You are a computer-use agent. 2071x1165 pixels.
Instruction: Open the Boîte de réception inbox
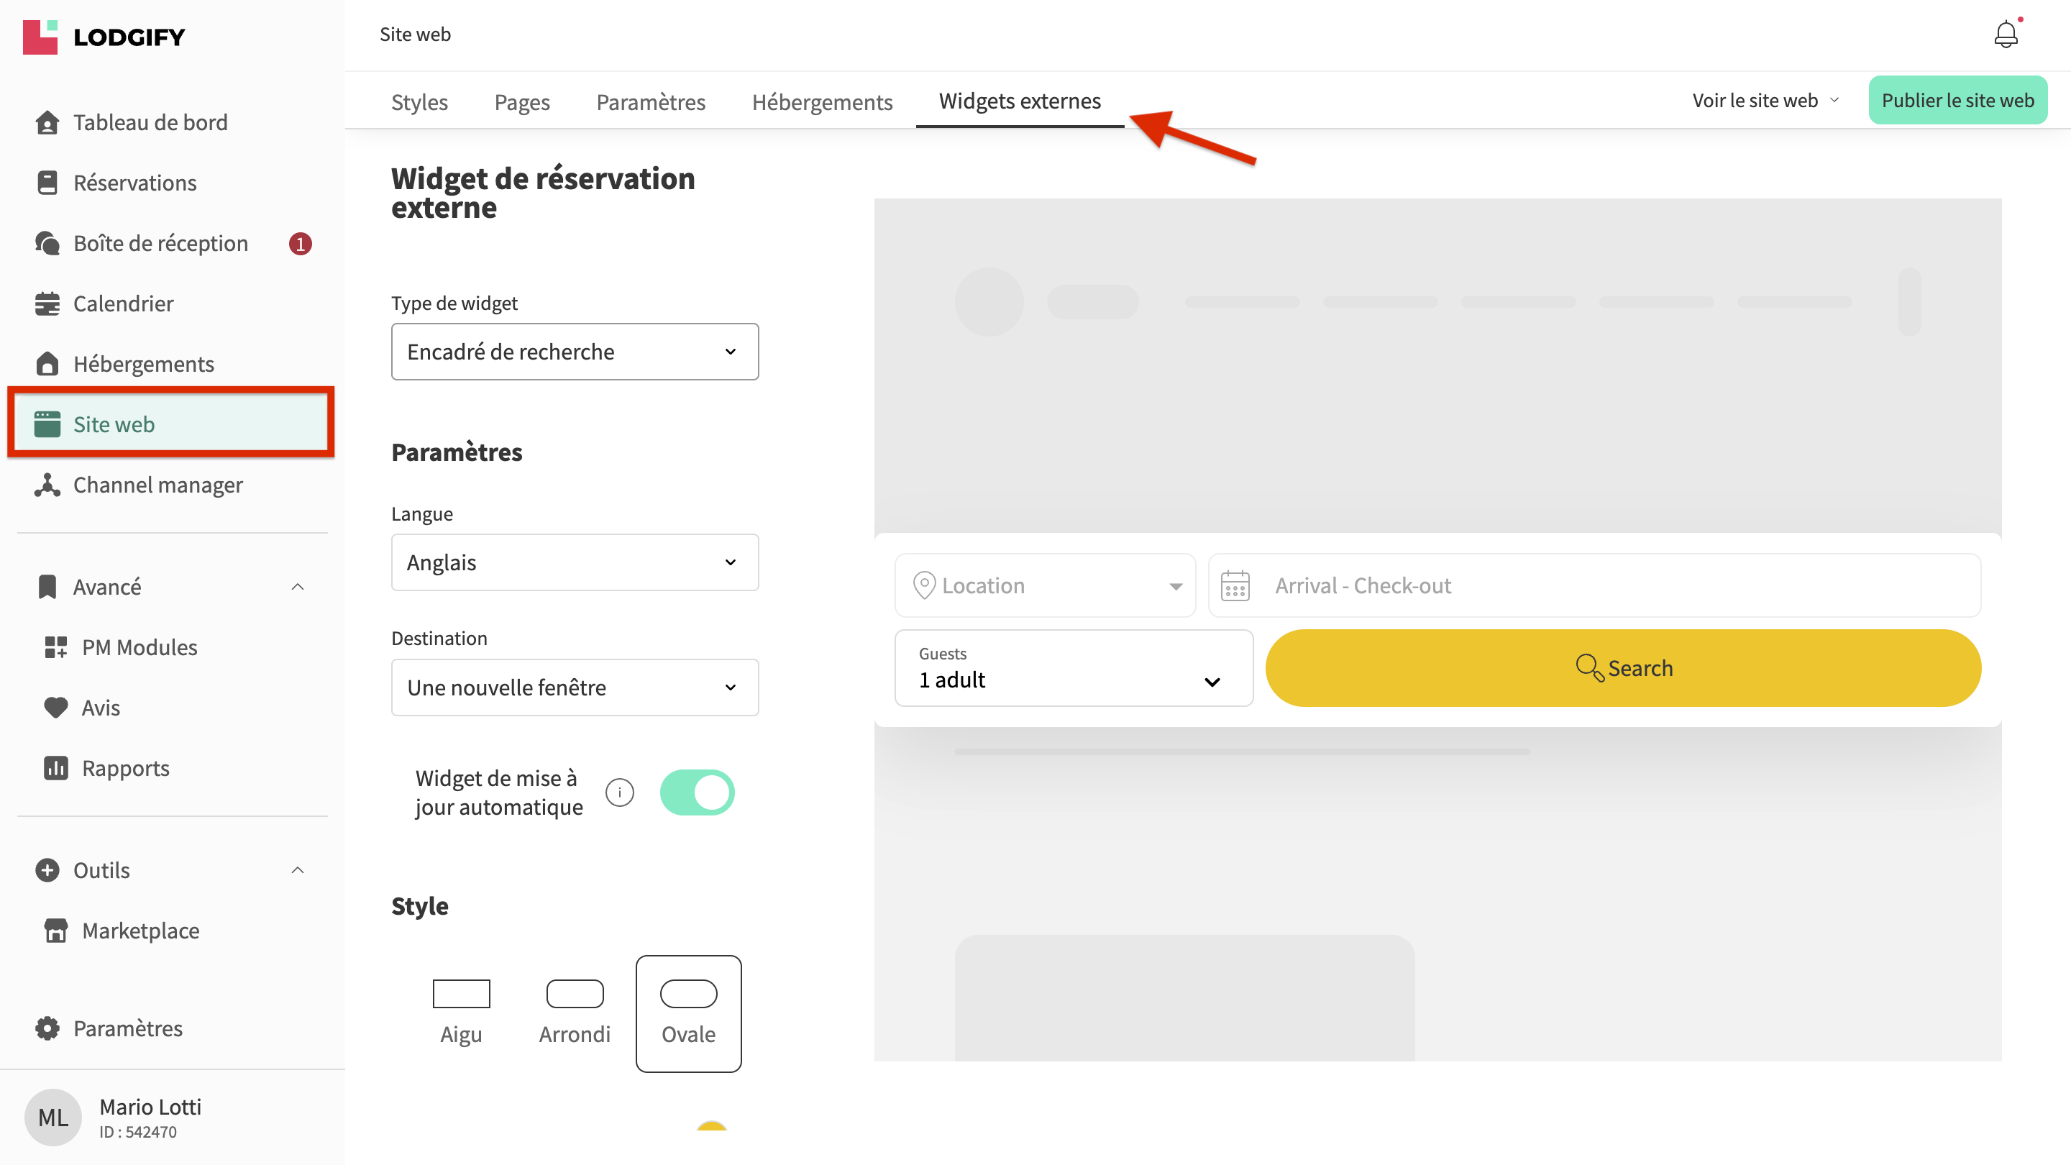[160, 243]
